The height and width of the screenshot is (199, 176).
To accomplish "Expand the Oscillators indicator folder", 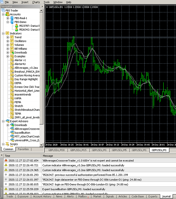I will pyautogui.click(x=8, y=41).
